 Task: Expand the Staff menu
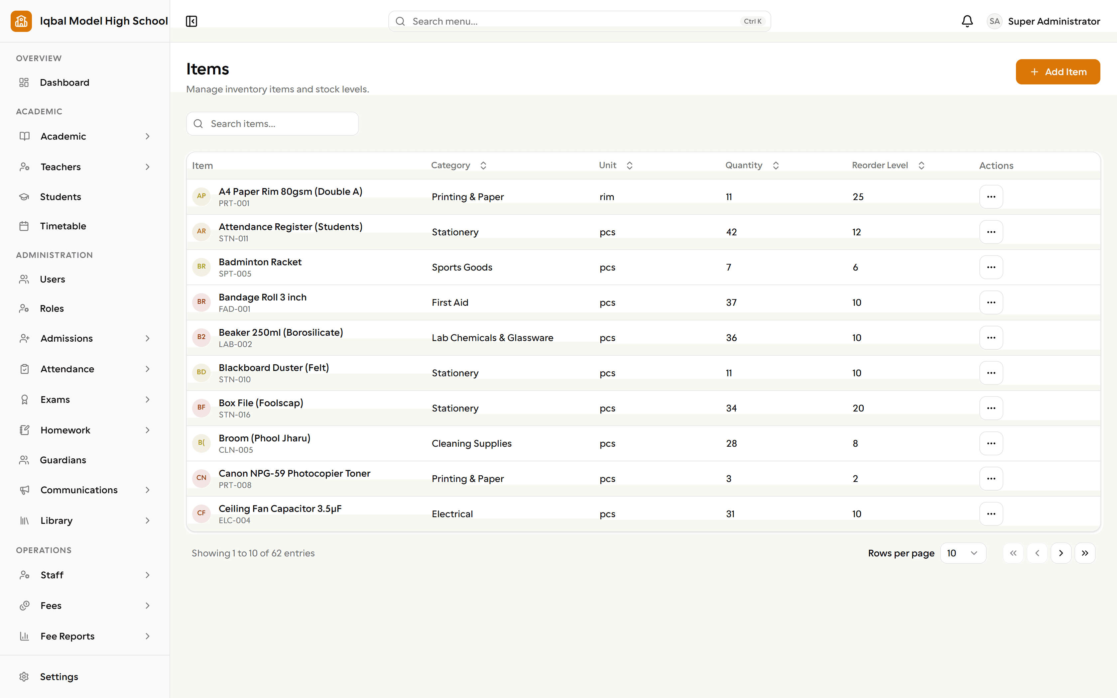pyautogui.click(x=85, y=575)
